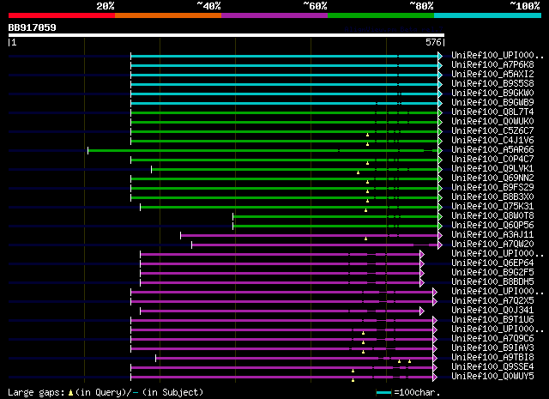Open the UniRef100_C0P4C7 hit label
The image size is (549, 399).
(x=492, y=160)
